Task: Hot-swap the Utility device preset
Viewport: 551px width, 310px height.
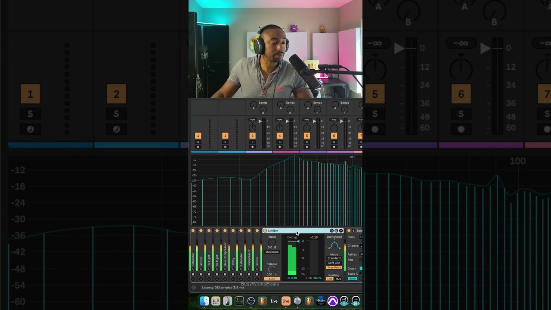Action: pos(233,270)
